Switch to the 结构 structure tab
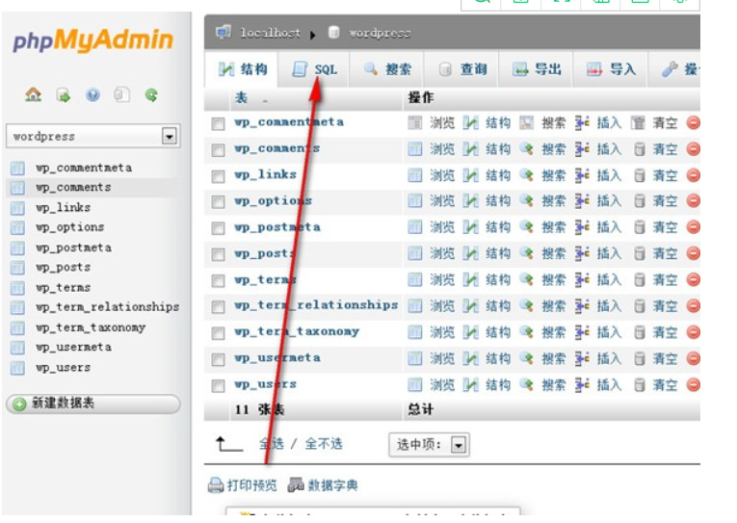 tap(243, 69)
